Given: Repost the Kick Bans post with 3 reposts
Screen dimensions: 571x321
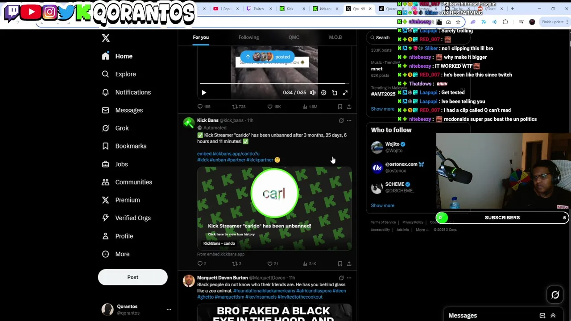Looking at the screenshot, I should click(237, 263).
